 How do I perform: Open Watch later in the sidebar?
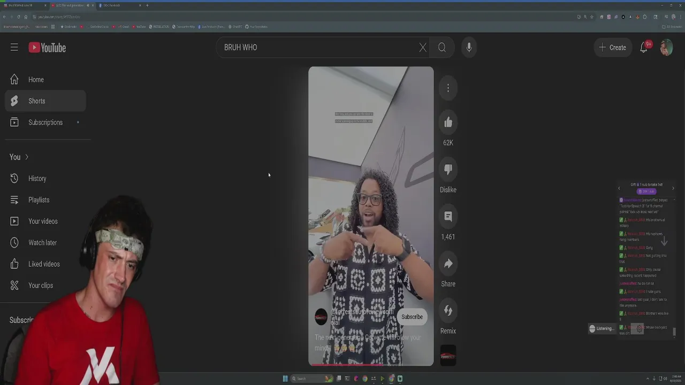click(x=45, y=243)
